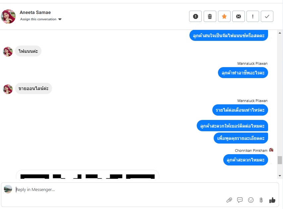
Task: Delete conversation with trash icon
Action: [x=210, y=17]
